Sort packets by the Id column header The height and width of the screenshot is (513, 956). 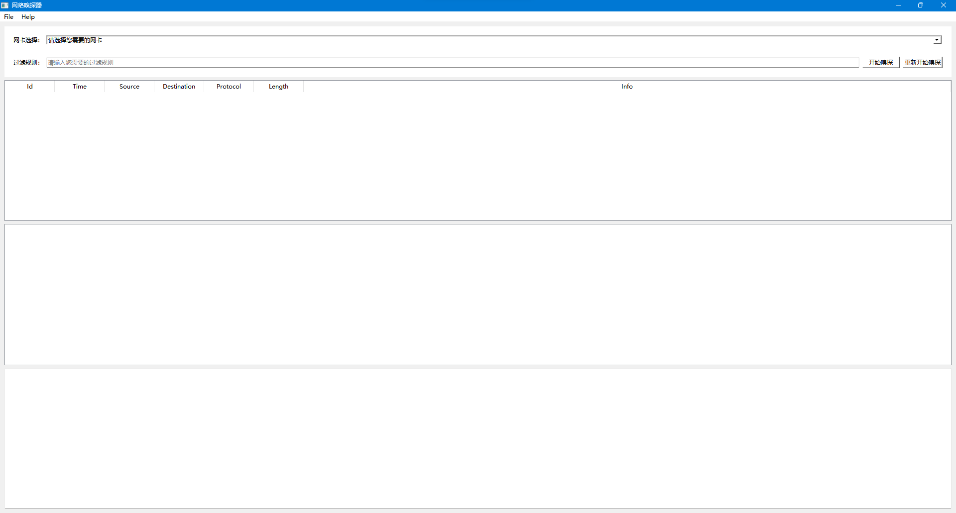point(30,87)
